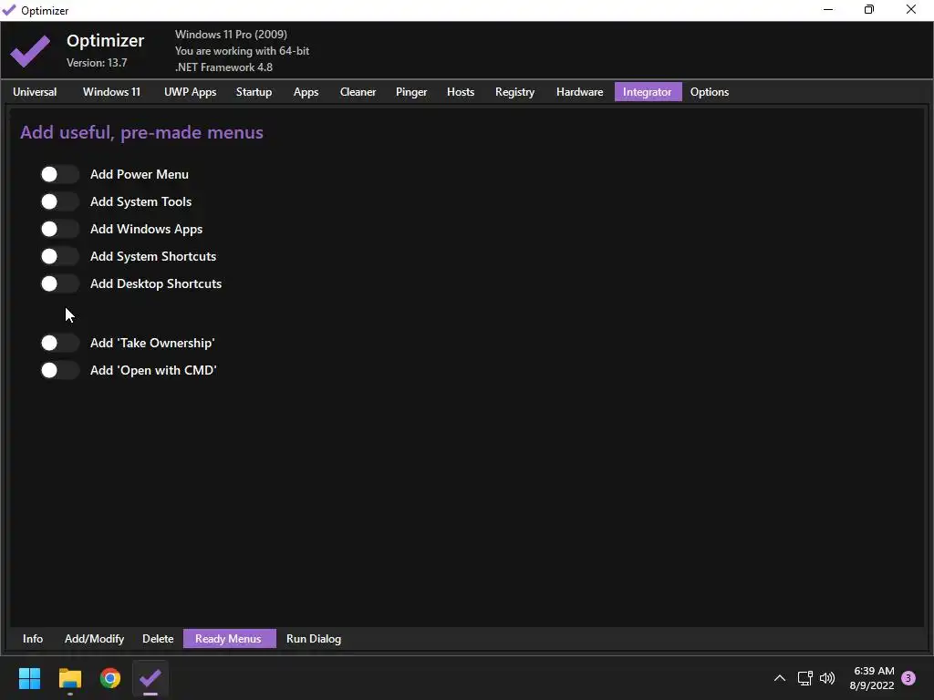Image resolution: width=934 pixels, height=700 pixels.
Task: Select the Startup tab
Action: tap(254, 92)
